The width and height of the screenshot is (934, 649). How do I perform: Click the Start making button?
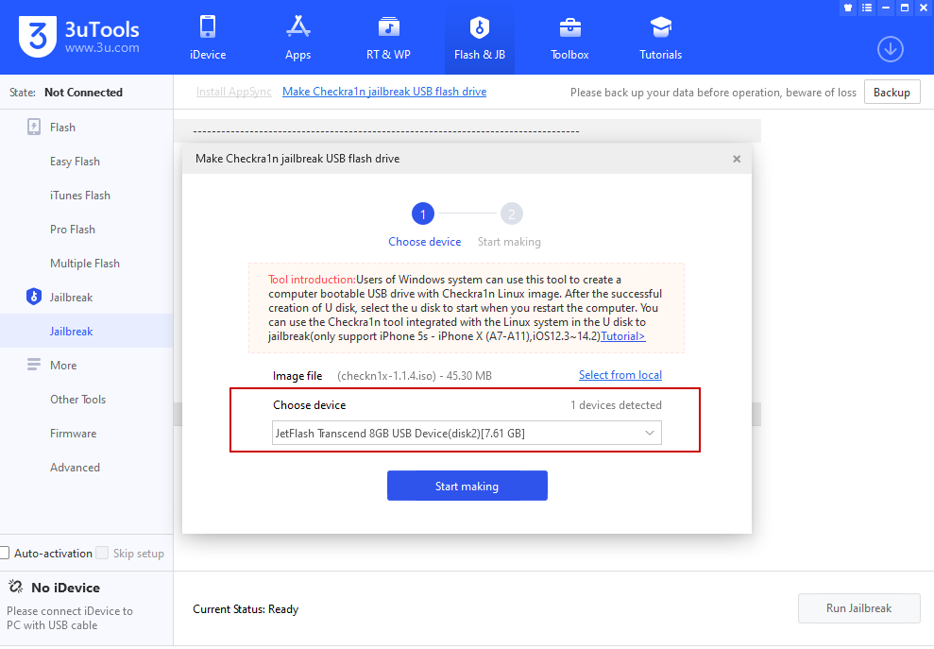(467, 486)
